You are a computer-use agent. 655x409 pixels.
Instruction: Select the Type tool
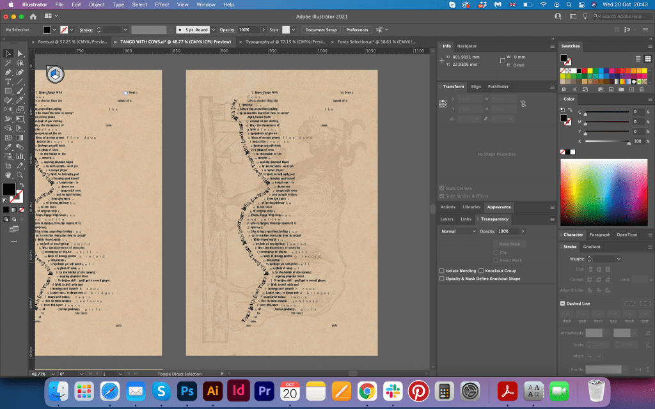[x=8, y=82]
